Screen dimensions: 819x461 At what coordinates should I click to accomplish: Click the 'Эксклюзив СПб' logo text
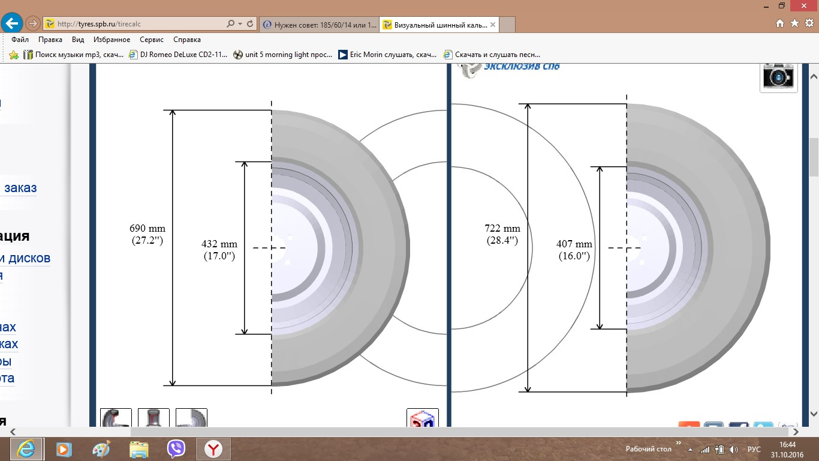point(522,66)
